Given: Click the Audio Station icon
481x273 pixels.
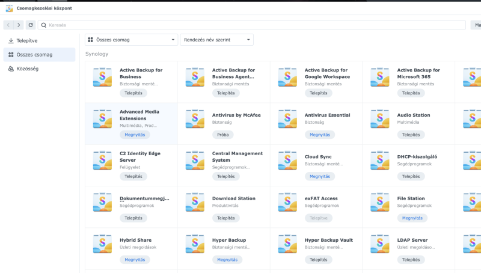Looking at the screenshot, I should [x=380, y=118].
